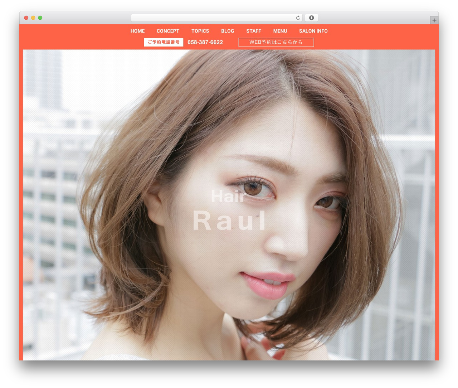View the salon MENU page
Viewport: 458px width, 388px height.
point(280,31)
